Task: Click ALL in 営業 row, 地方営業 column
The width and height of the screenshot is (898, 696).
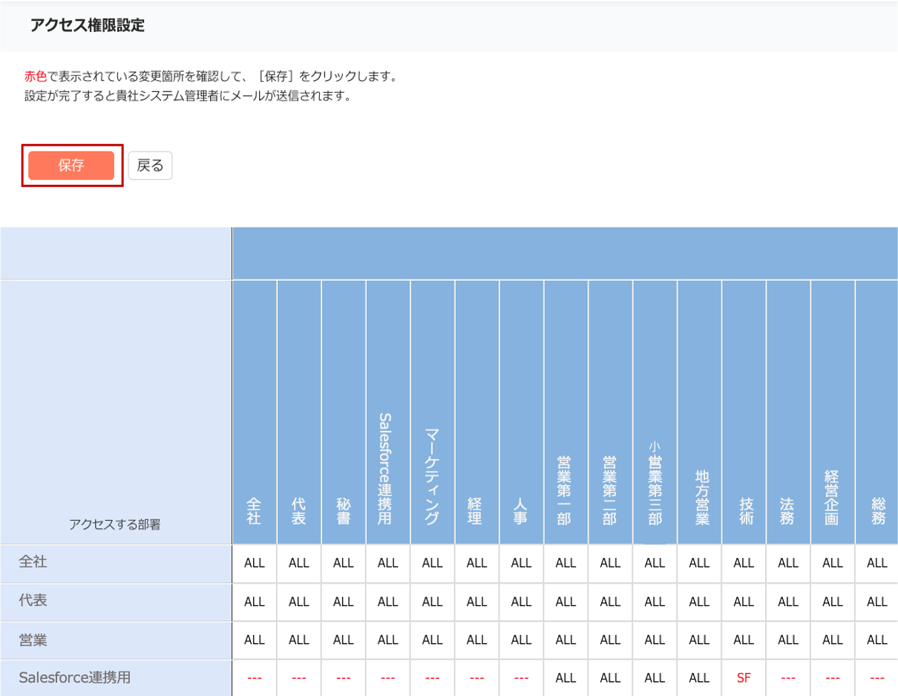Action: point(700,640)
